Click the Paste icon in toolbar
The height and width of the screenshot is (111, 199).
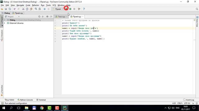31,9
